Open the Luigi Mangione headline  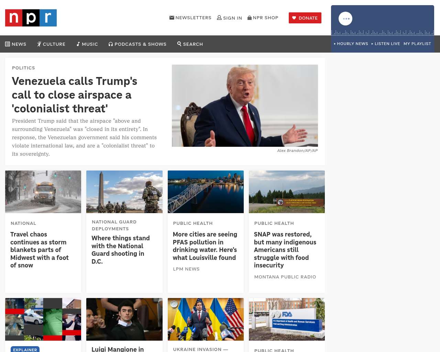pos(118,349)
